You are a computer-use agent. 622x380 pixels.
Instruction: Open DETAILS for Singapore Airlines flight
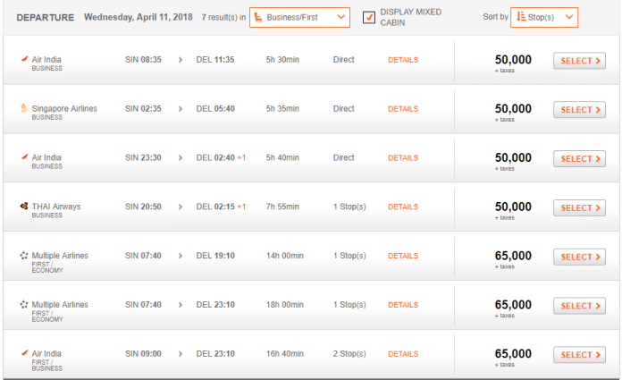click(403, 109)
